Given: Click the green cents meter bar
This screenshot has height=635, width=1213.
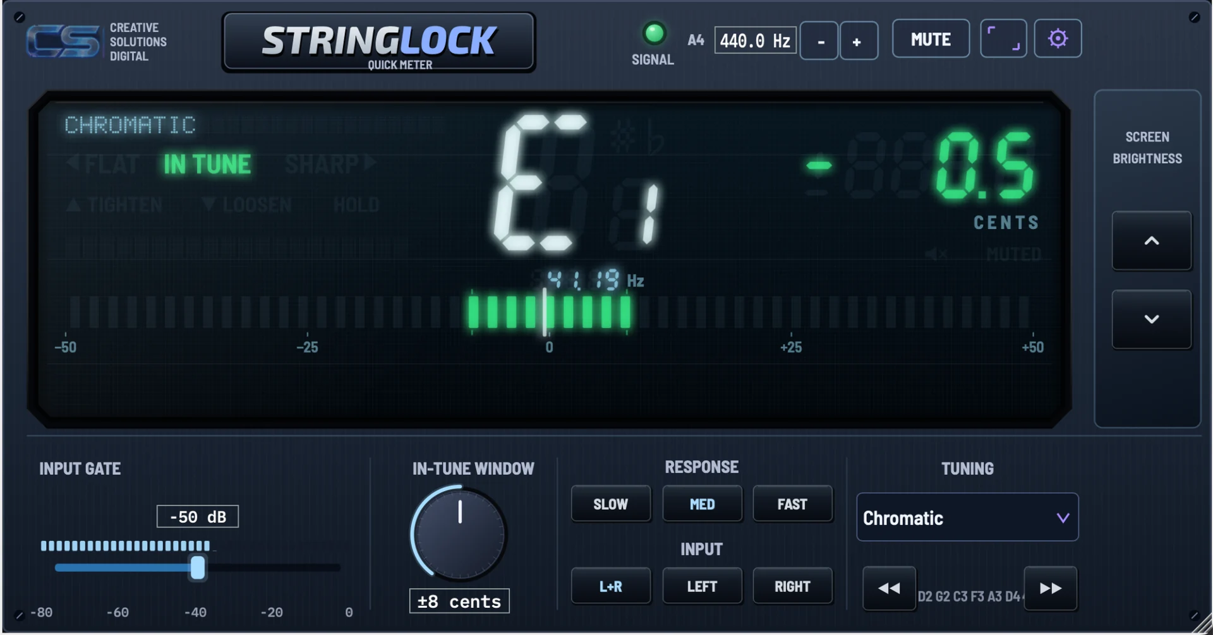Looking at the screenshot, I should tap(549, 312).
